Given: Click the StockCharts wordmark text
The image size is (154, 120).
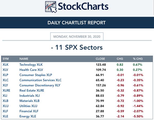Looking at the screenshot, I should 83,6.
